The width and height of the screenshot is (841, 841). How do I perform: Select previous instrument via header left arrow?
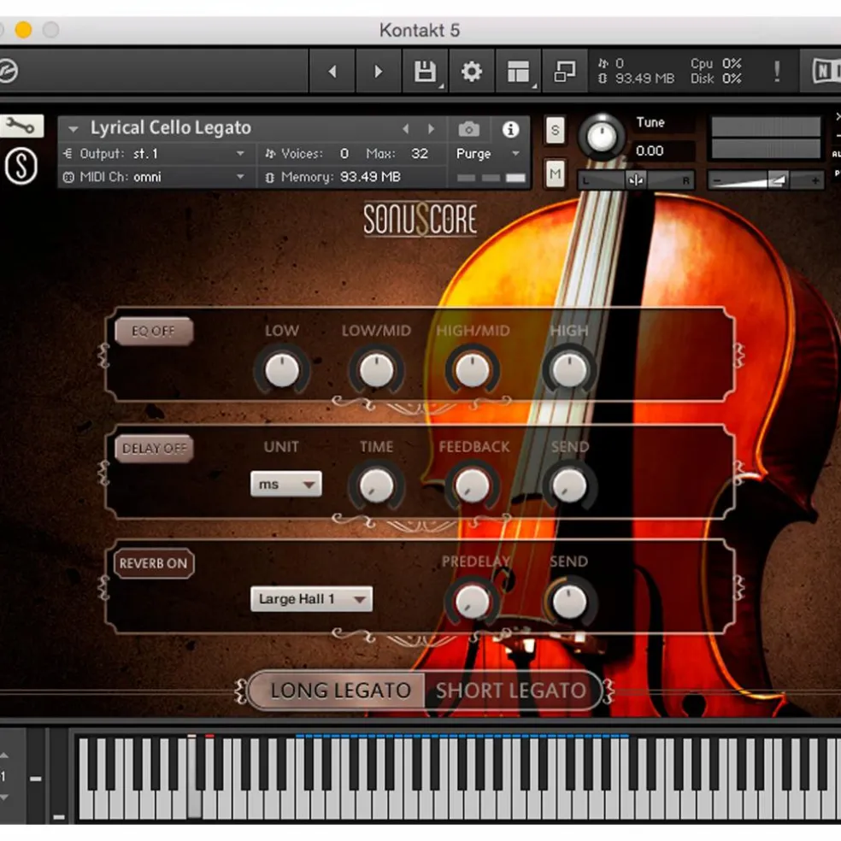pyautogui.click(x=406, y=129)
